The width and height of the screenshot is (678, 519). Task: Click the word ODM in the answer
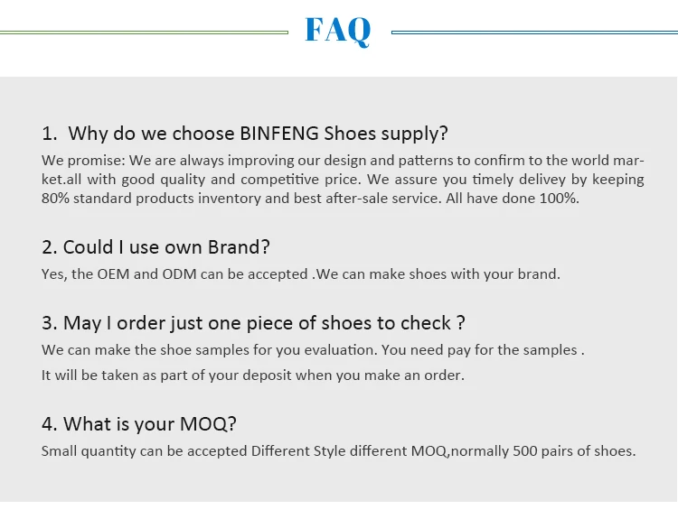182,273
